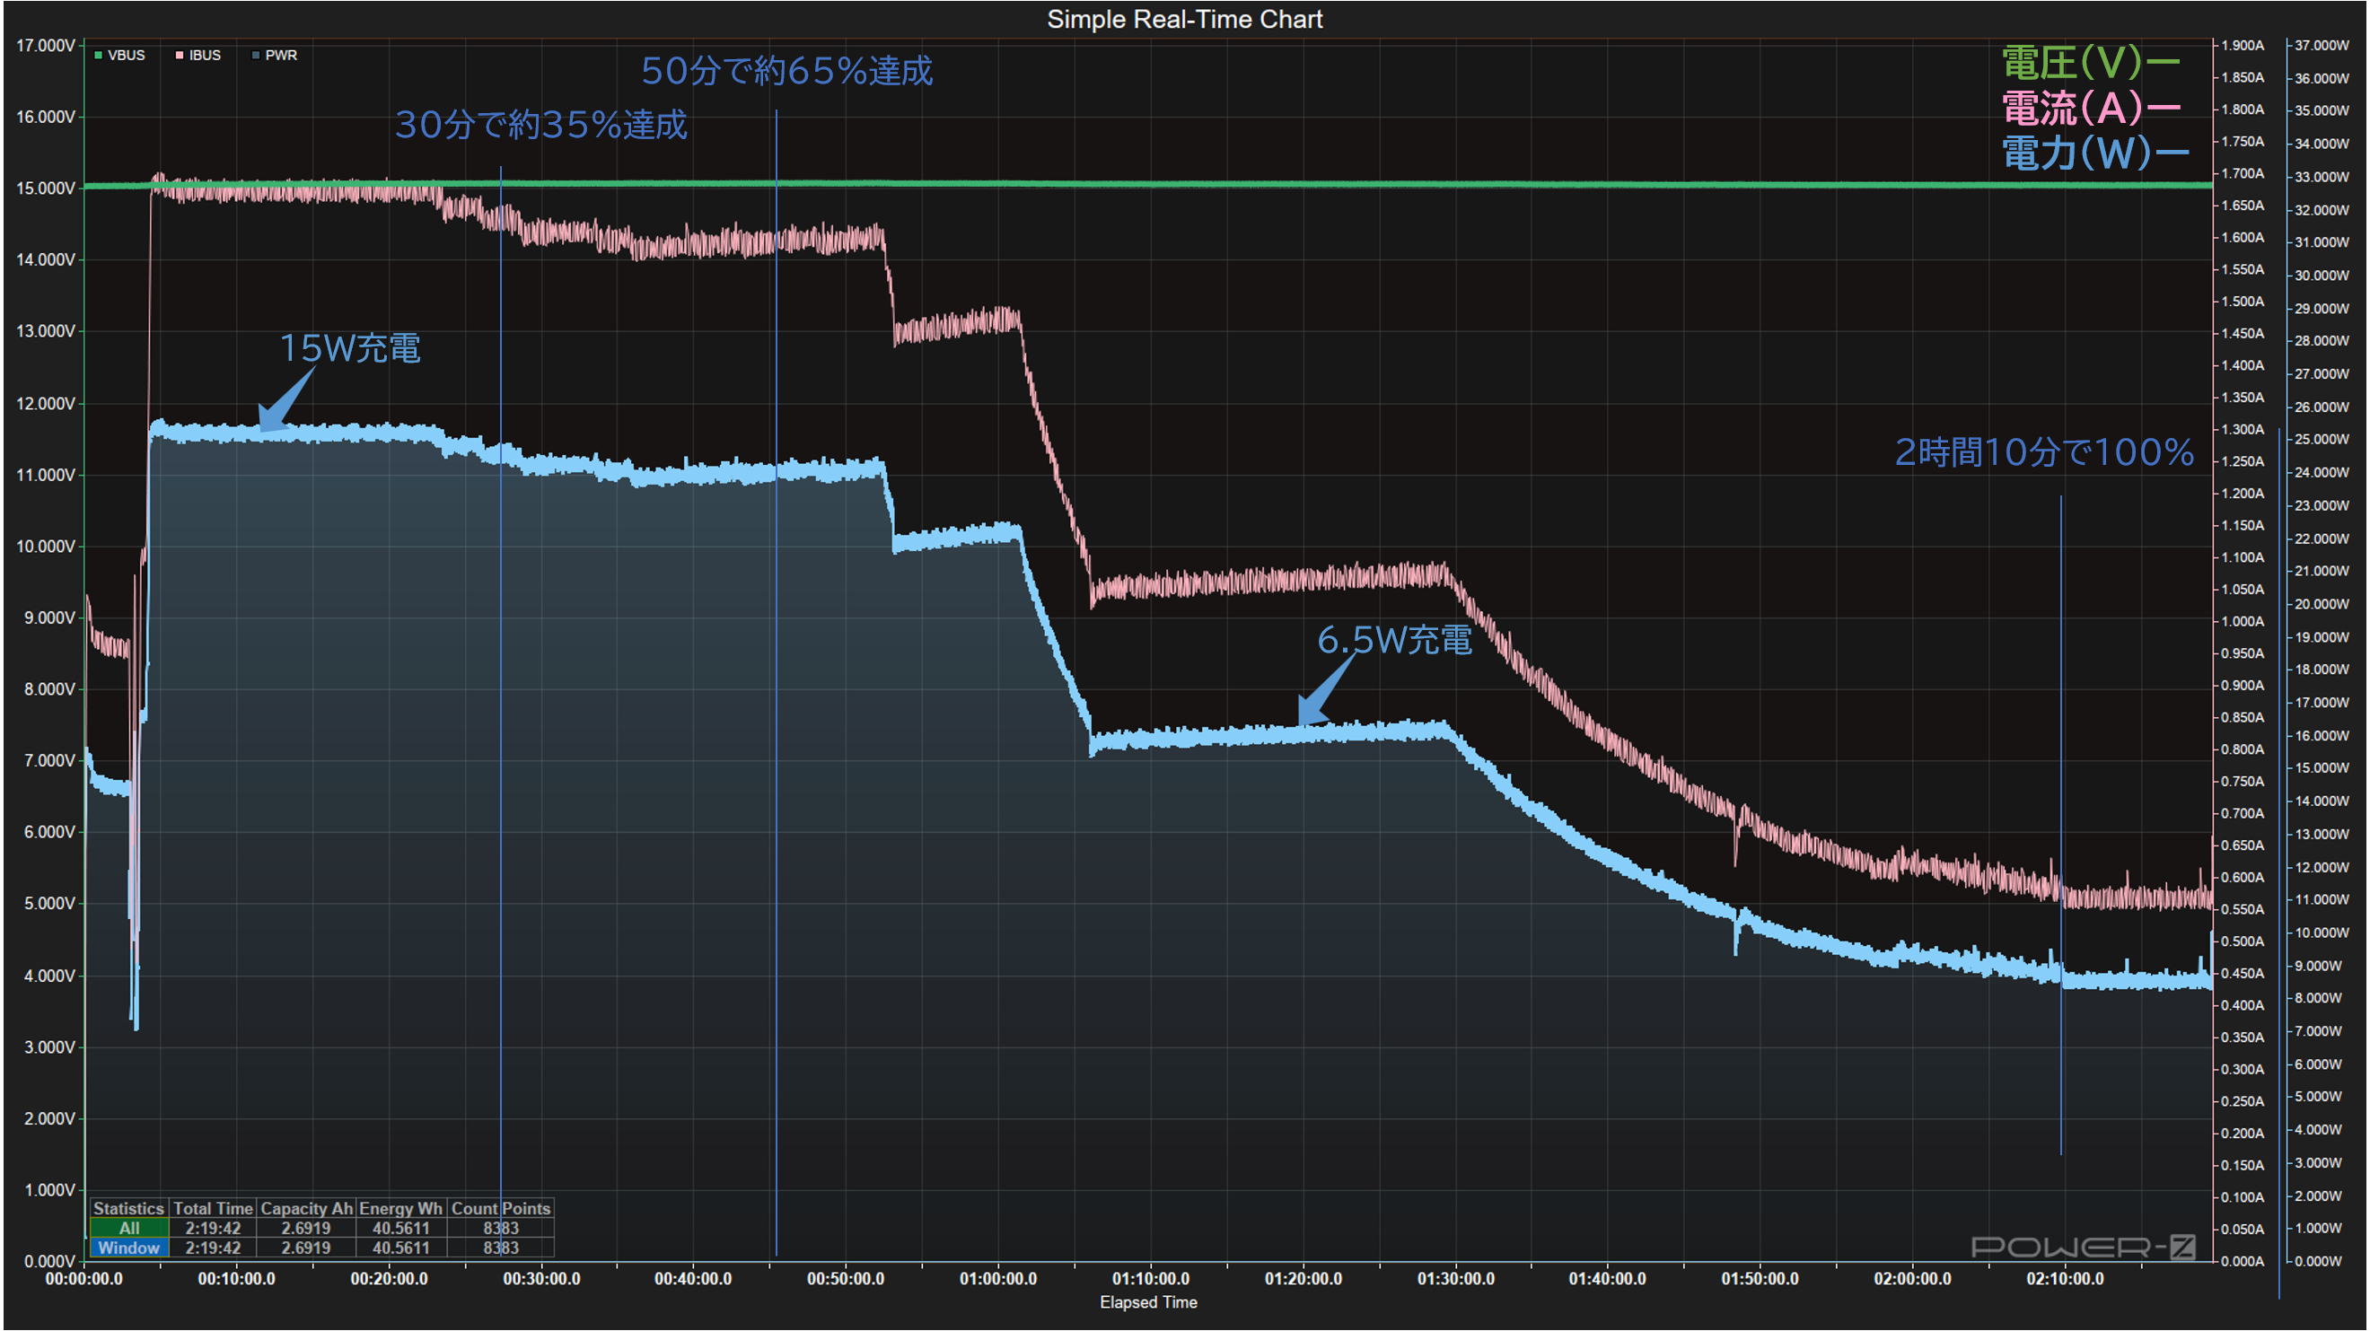This screenshot has width=2370, height=1331.
Task: Click the POWER-Z logo watermark
Action: [x=2083, y=1248]
